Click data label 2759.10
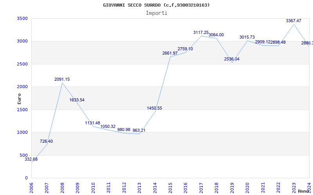This screenshot has width=313, height=195. 185,49
